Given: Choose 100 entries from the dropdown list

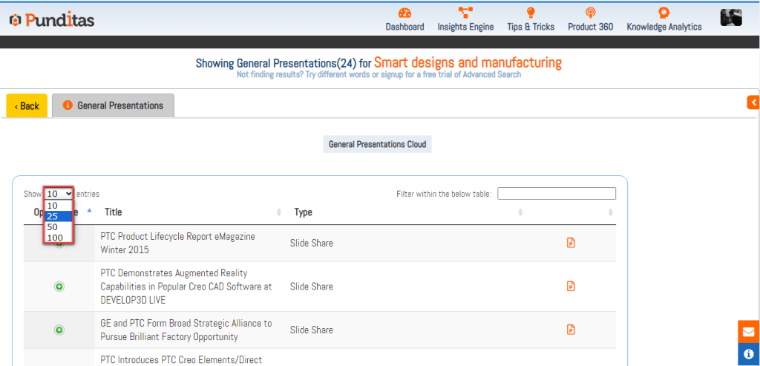Looking at the screenshot, I should coord(55,238).
